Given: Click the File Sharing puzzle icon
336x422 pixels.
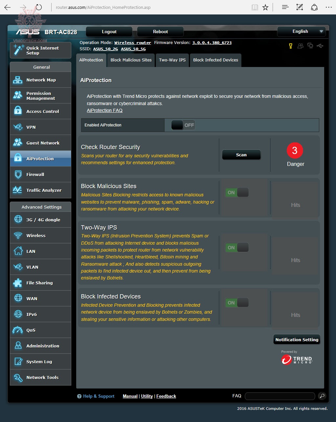Looking at the screenshot, I should 18,283.
